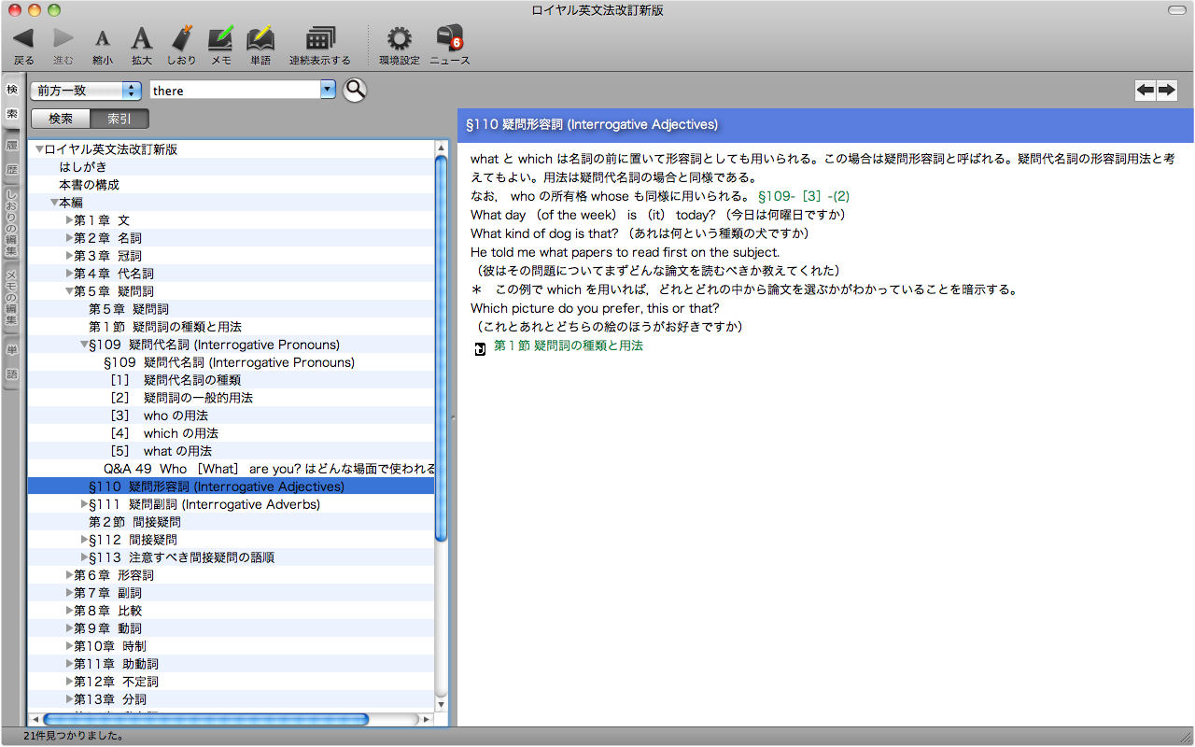The height and width of the screenshot is (747, 1195).
Task: Open the search history dropdown arrow
Action: (x=327, y=90)
